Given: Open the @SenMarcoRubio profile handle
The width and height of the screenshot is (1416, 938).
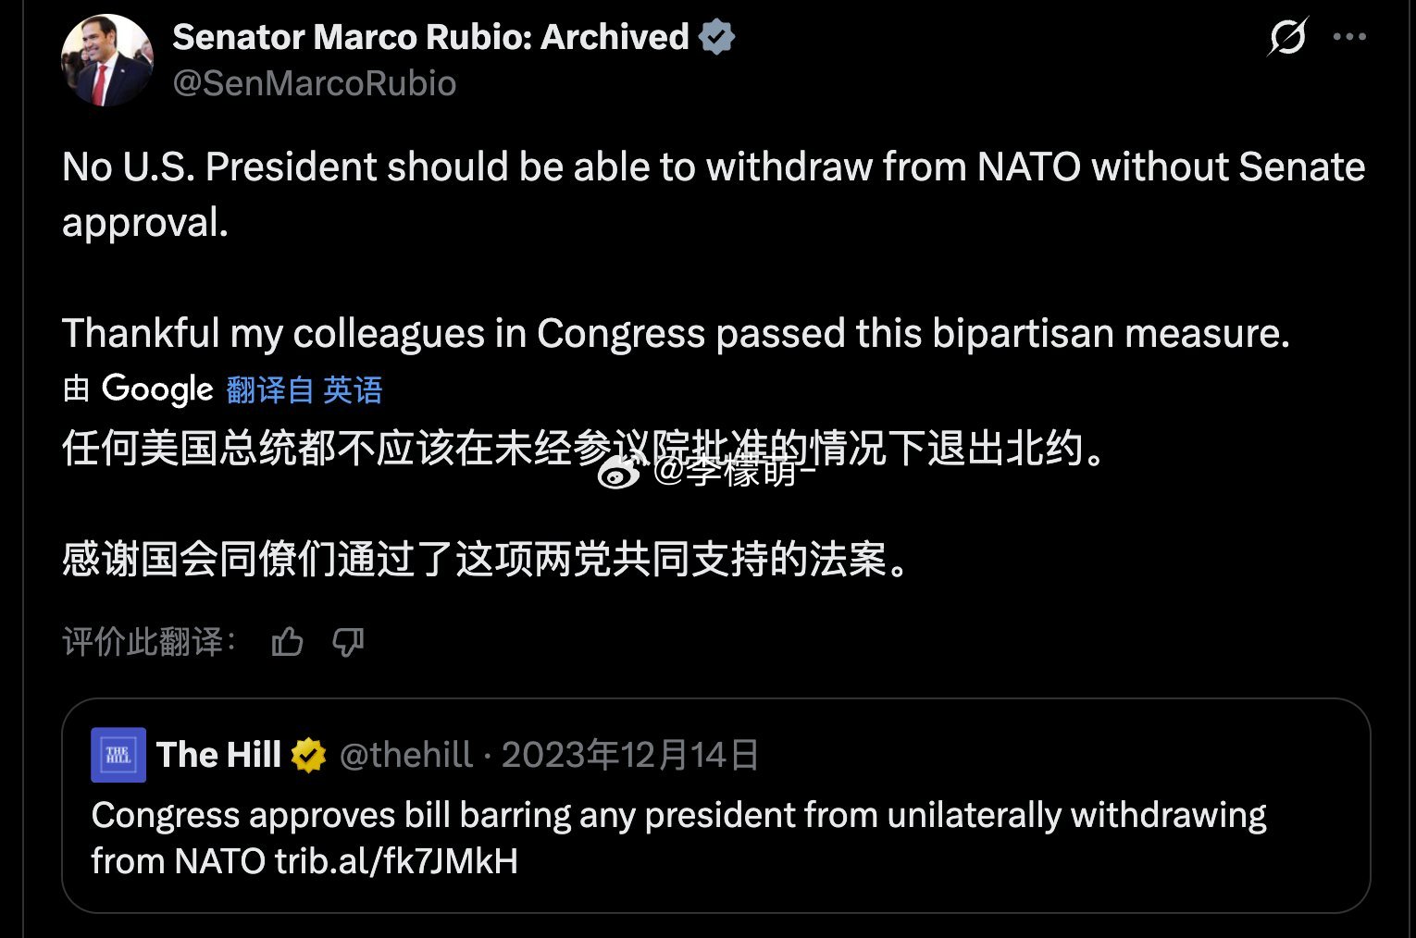Looking at the screenshot, I should (x=314, y=83).
